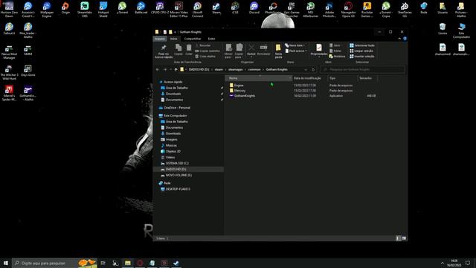Click the Colar ribbon button
476x268 pixels.
(189, 50)
